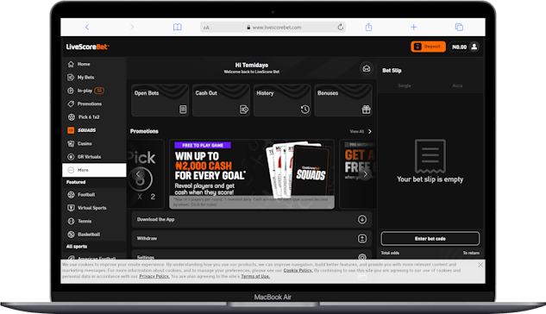Screen dimensions: 546x314
Task: Go back using Safari back arrow
Action: (87, 27)
